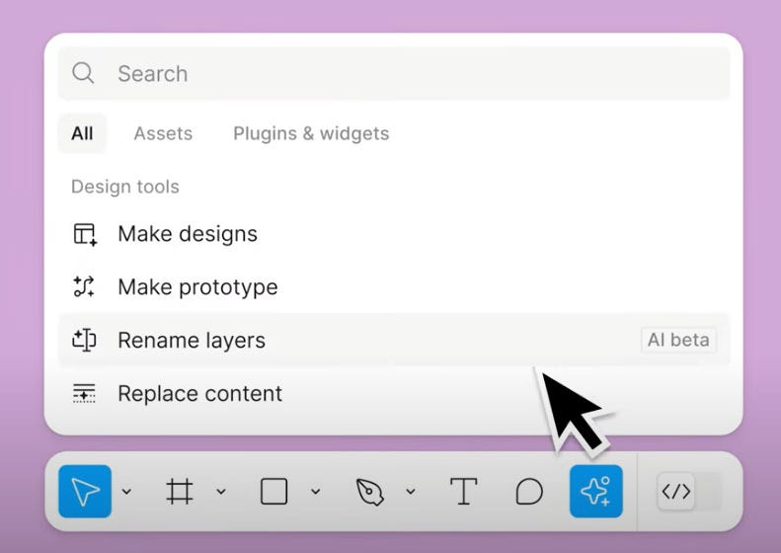Click the magnifying glass search icon

pos(83,73)
